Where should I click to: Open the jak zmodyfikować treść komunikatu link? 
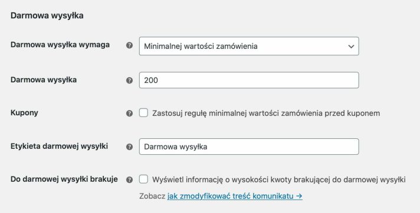[x=235, y=196]
